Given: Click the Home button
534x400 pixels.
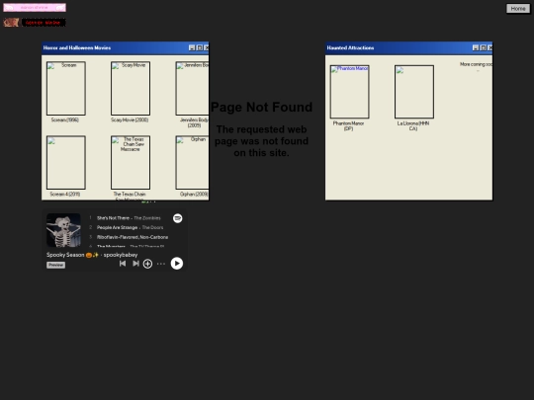Looking at the screenshot, I should [x=517, y=9].
